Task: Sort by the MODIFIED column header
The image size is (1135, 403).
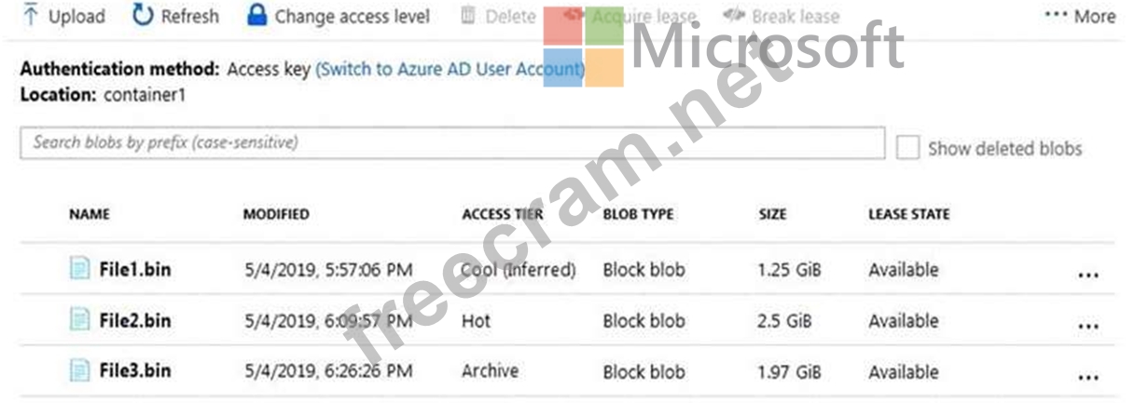Action: [276, 214]
